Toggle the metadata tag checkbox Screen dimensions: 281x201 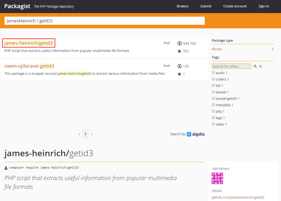[x=213, y=105]
